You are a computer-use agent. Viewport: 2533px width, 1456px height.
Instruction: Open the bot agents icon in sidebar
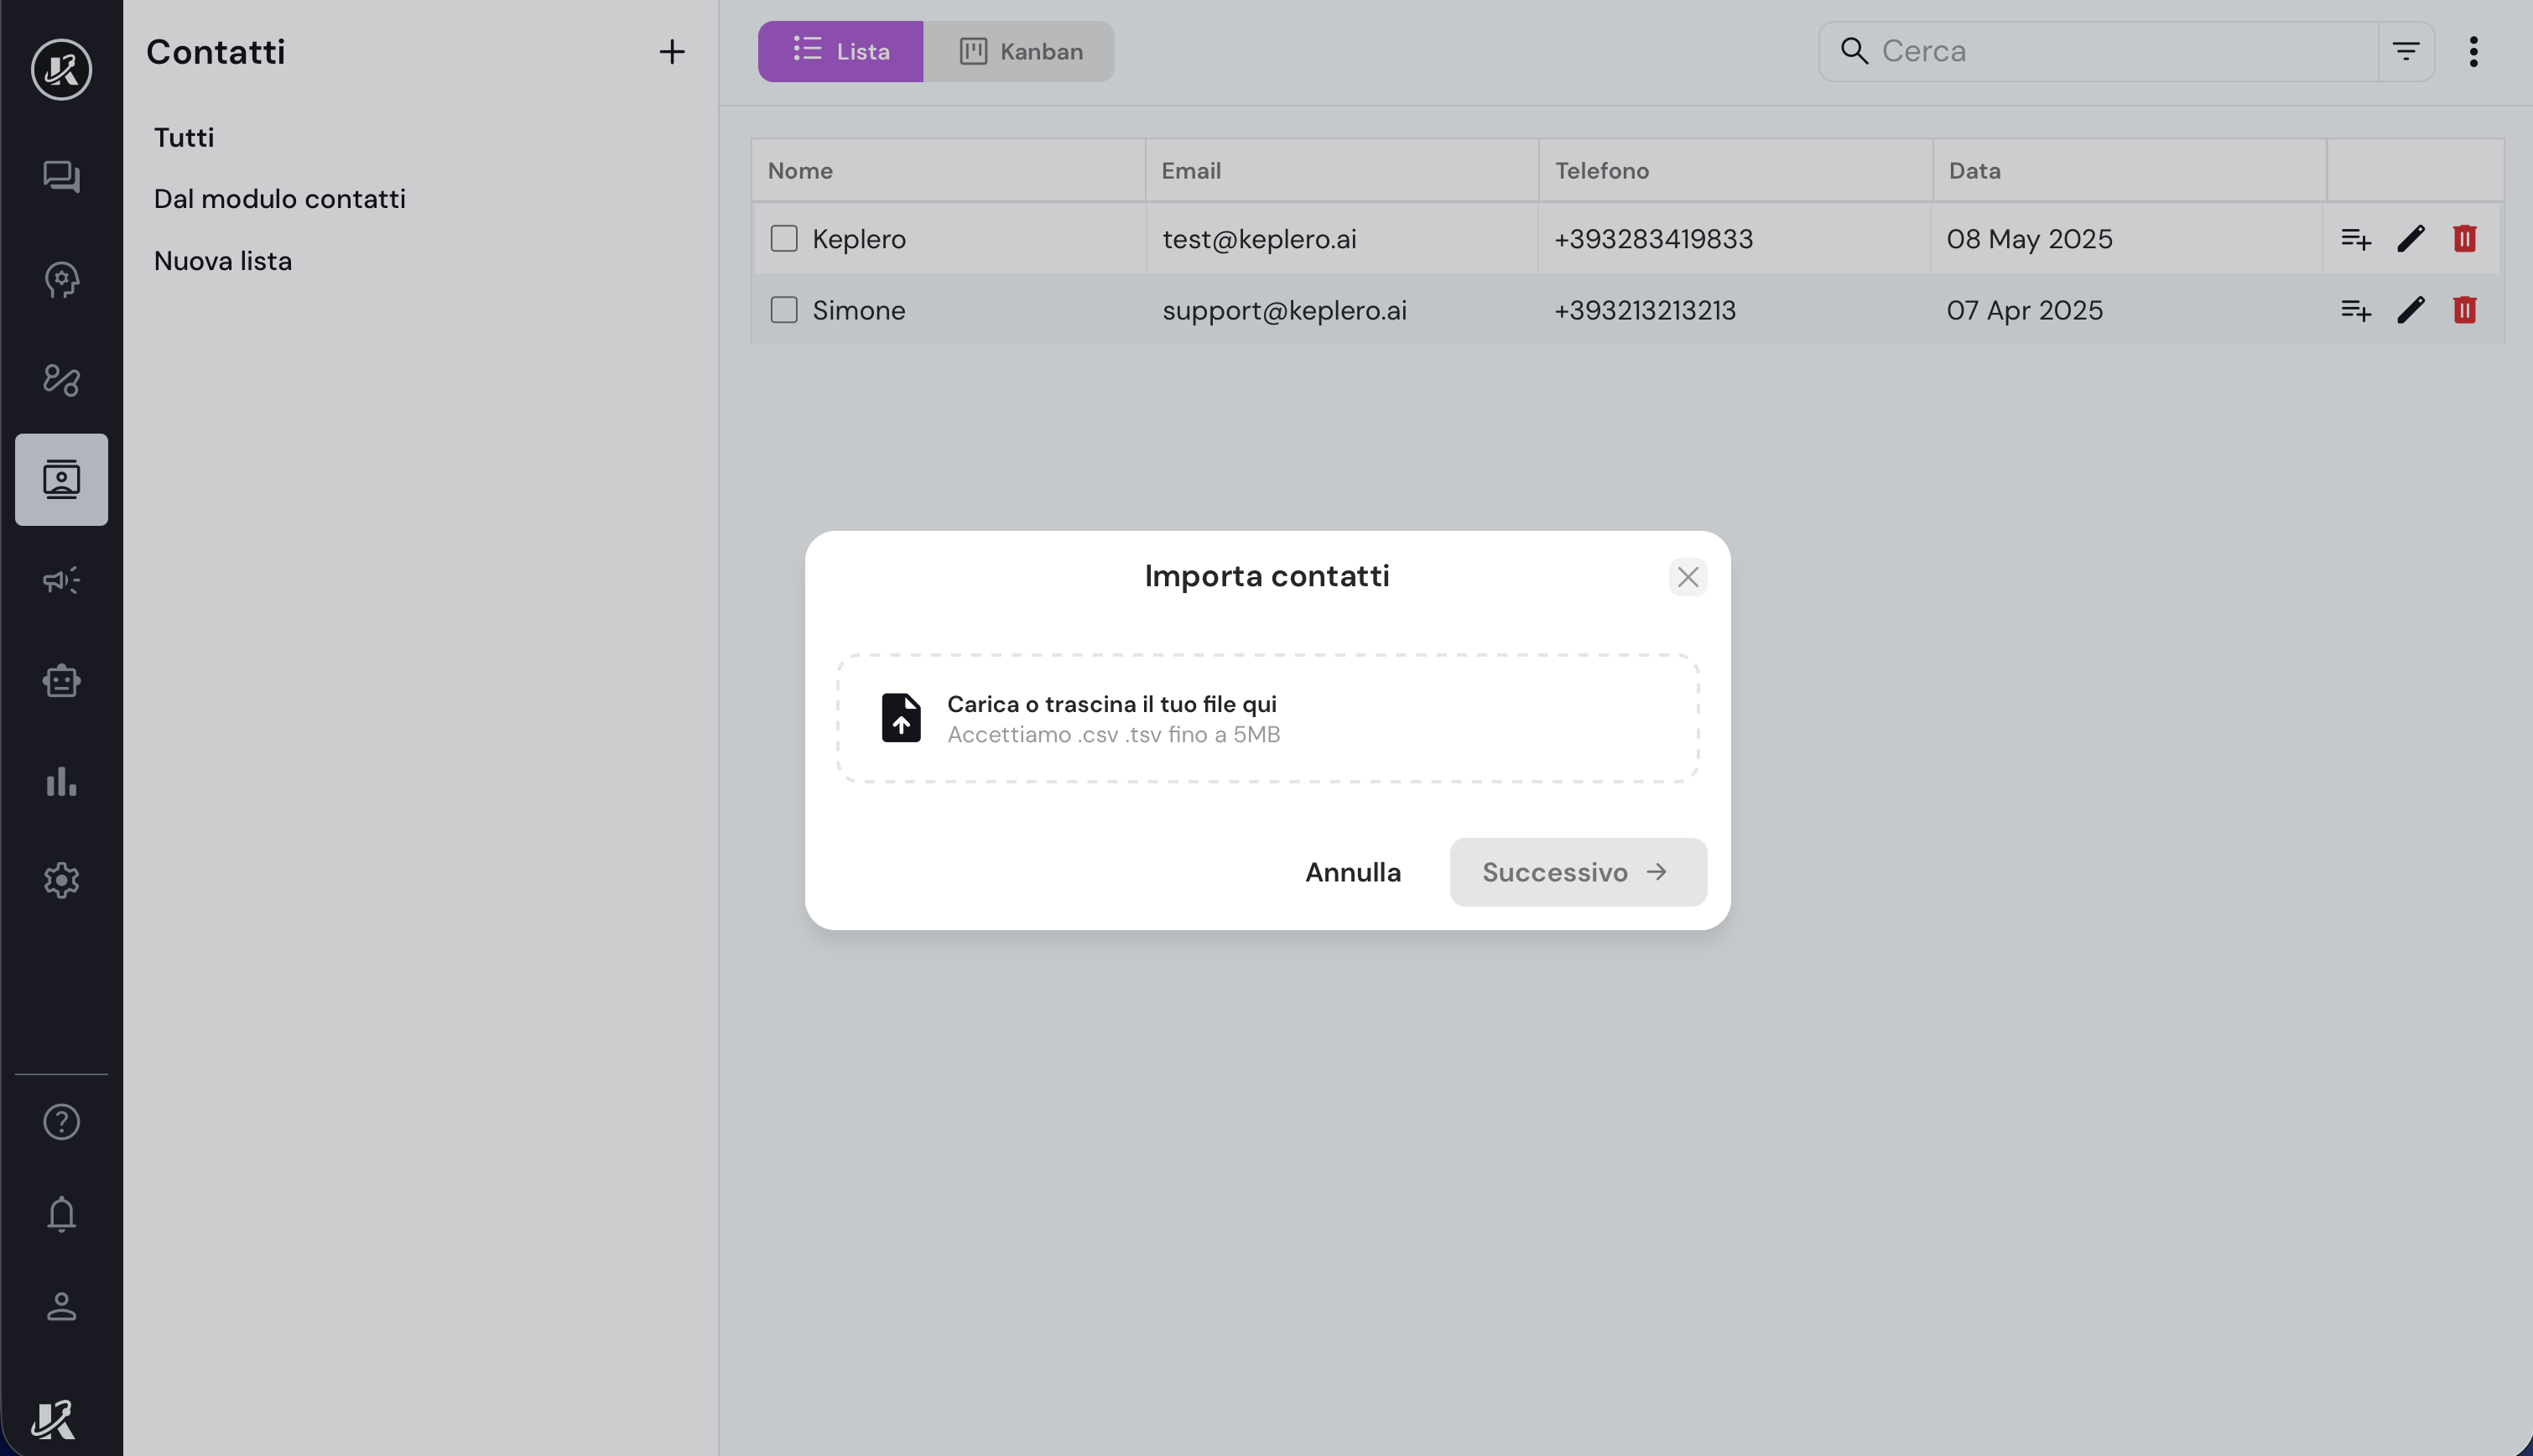[61, 681]
